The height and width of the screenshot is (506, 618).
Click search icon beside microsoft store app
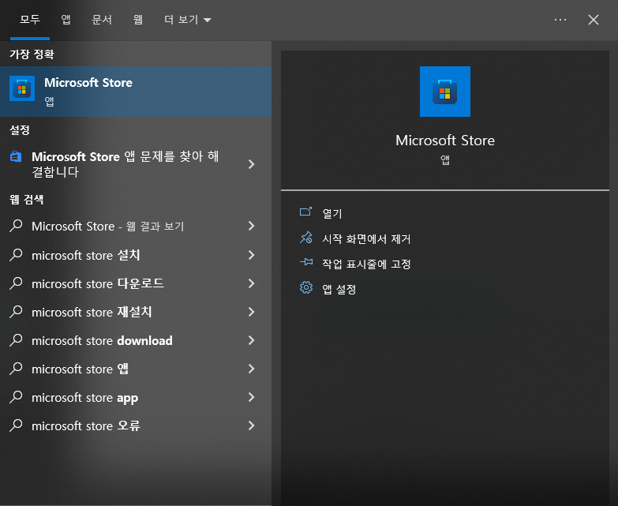[x=16, y=397]
